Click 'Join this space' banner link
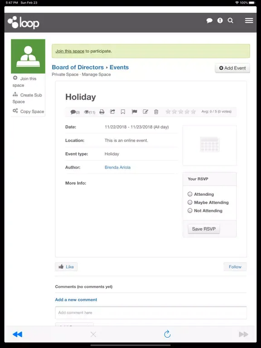This screenshot has height=348, width=261. pyautogui.click(x=70, y=51)
